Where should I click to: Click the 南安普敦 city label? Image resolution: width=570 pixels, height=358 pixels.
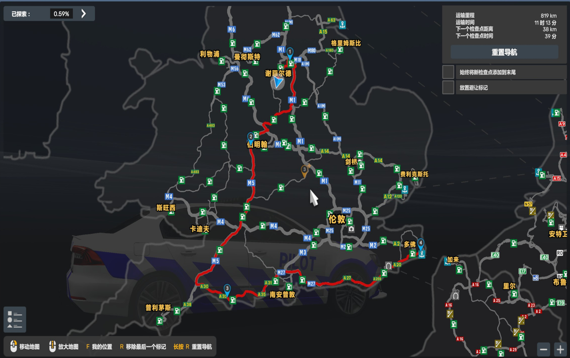pos(282,295)
